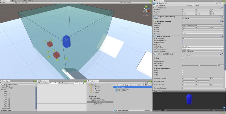Enable Allow Overlap checkbox
The height and width of the screenshot is (114, 226).
(x=183, y=61)
